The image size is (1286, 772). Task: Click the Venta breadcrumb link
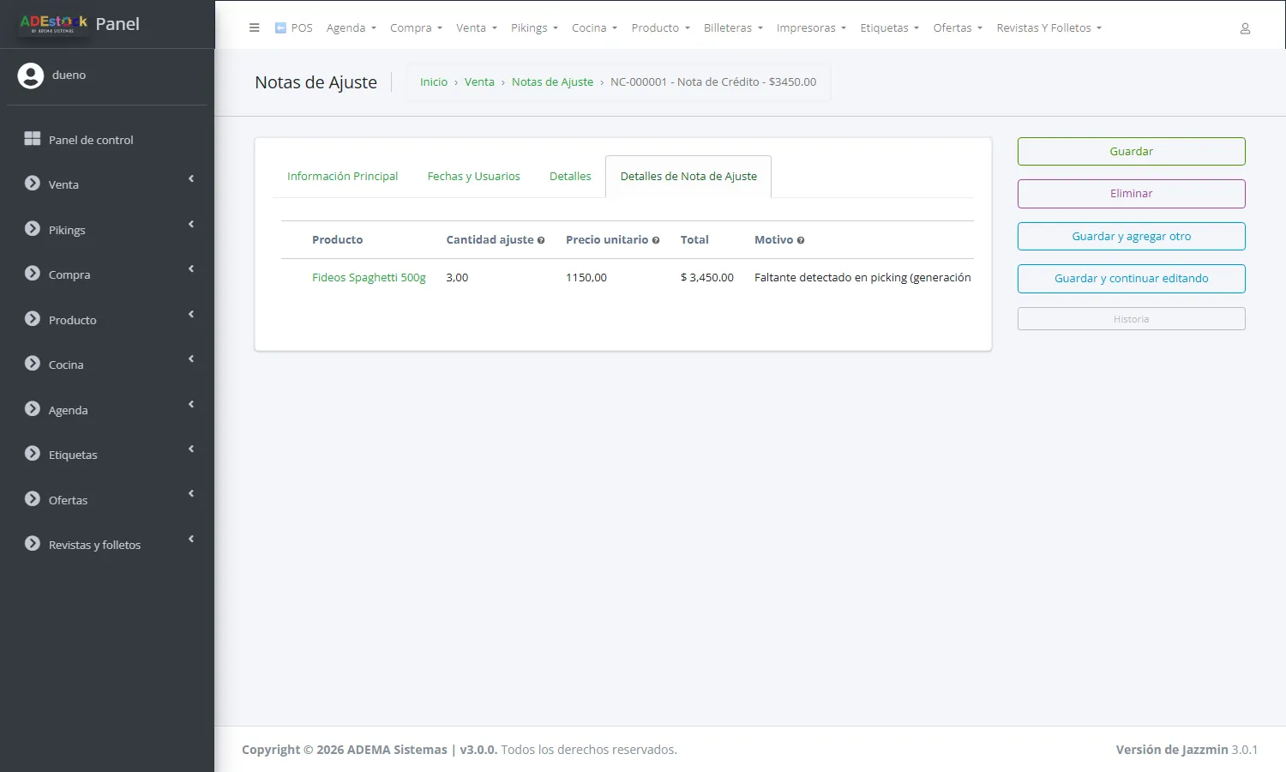(479, 82)
